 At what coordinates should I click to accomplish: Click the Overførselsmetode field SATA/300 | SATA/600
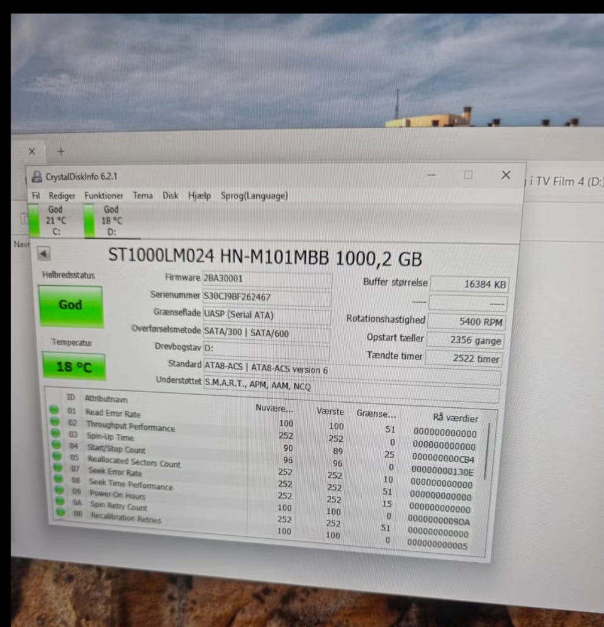coord(267,332)
